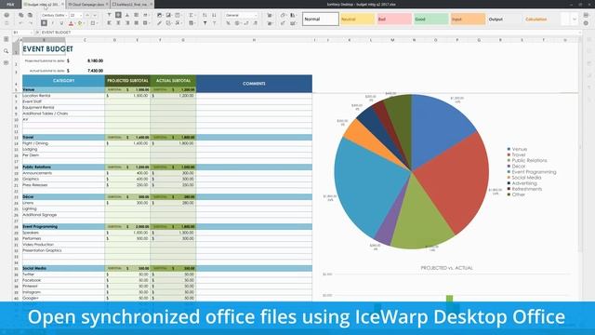Apply percent style to cells
The image size is (595, 335).
228,23
